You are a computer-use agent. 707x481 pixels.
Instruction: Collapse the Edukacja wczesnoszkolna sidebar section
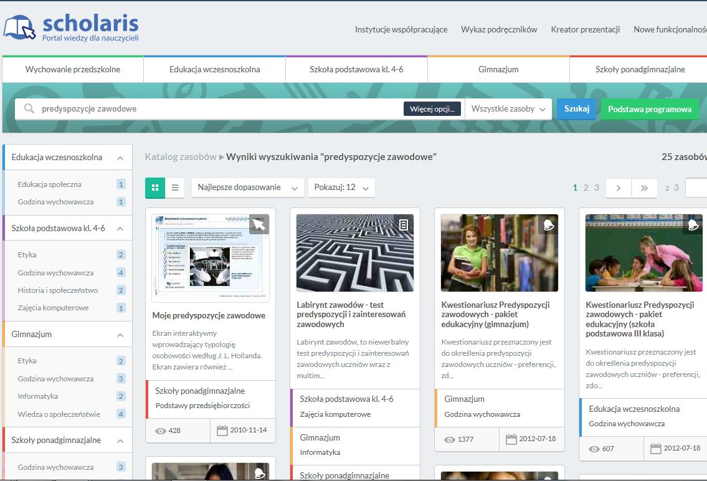tap(120, 158)
